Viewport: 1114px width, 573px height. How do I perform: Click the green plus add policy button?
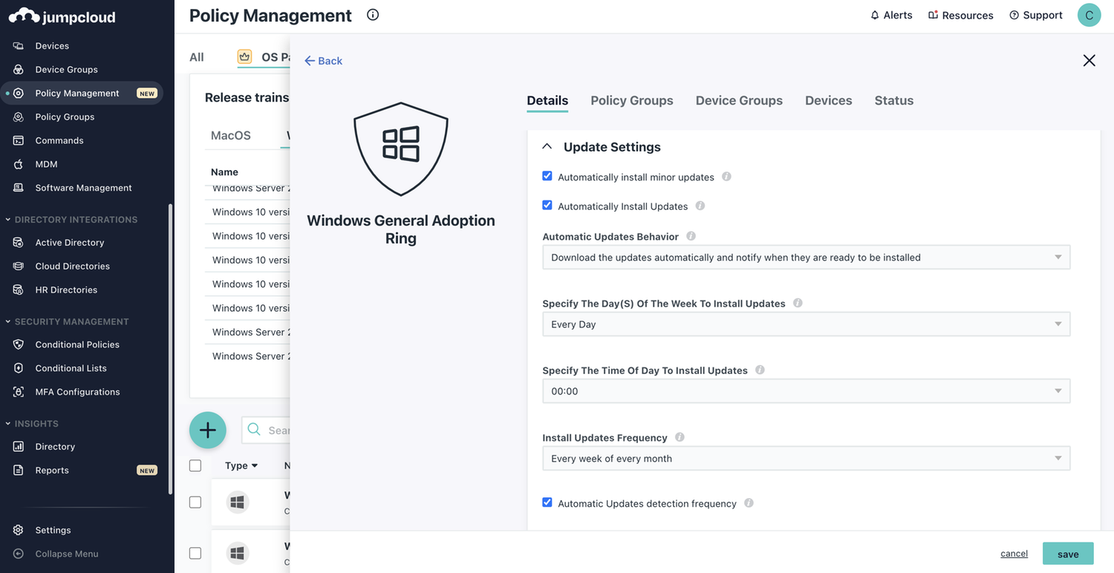208,430
